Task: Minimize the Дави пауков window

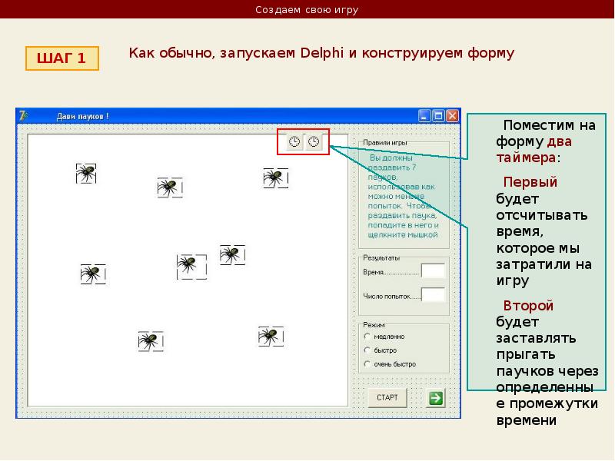Action: (424, 116)
